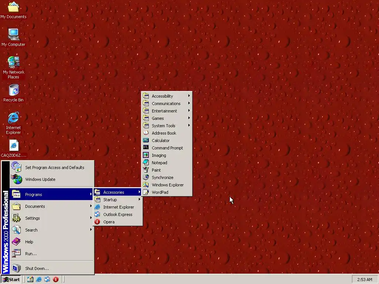This screenshot has height=284, width=379.
Task: Click the Synchronize icon in Accessories menu
Action: pyautogui.click(x=146, y=177)
